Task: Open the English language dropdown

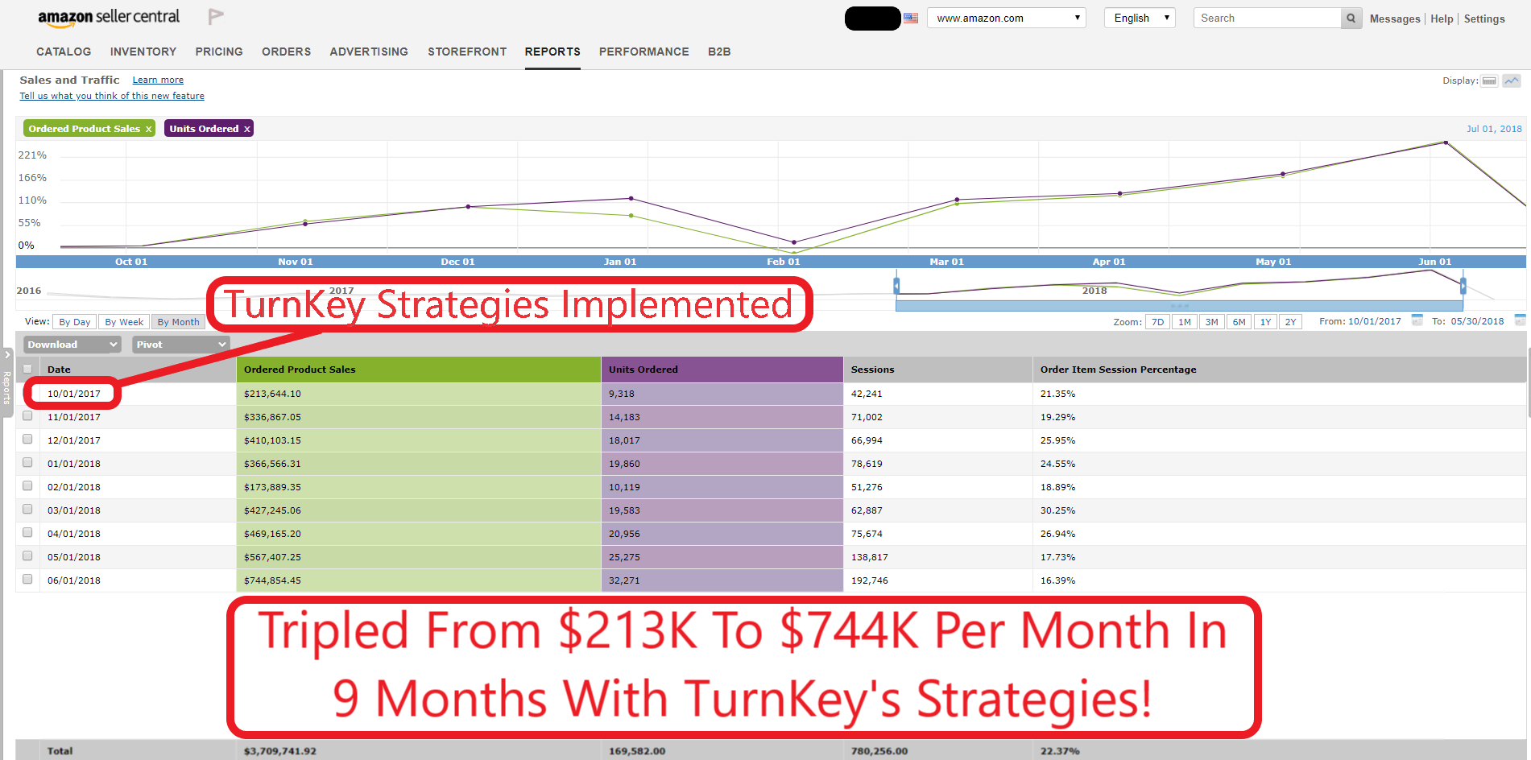Action: (x=1140, y=19)
